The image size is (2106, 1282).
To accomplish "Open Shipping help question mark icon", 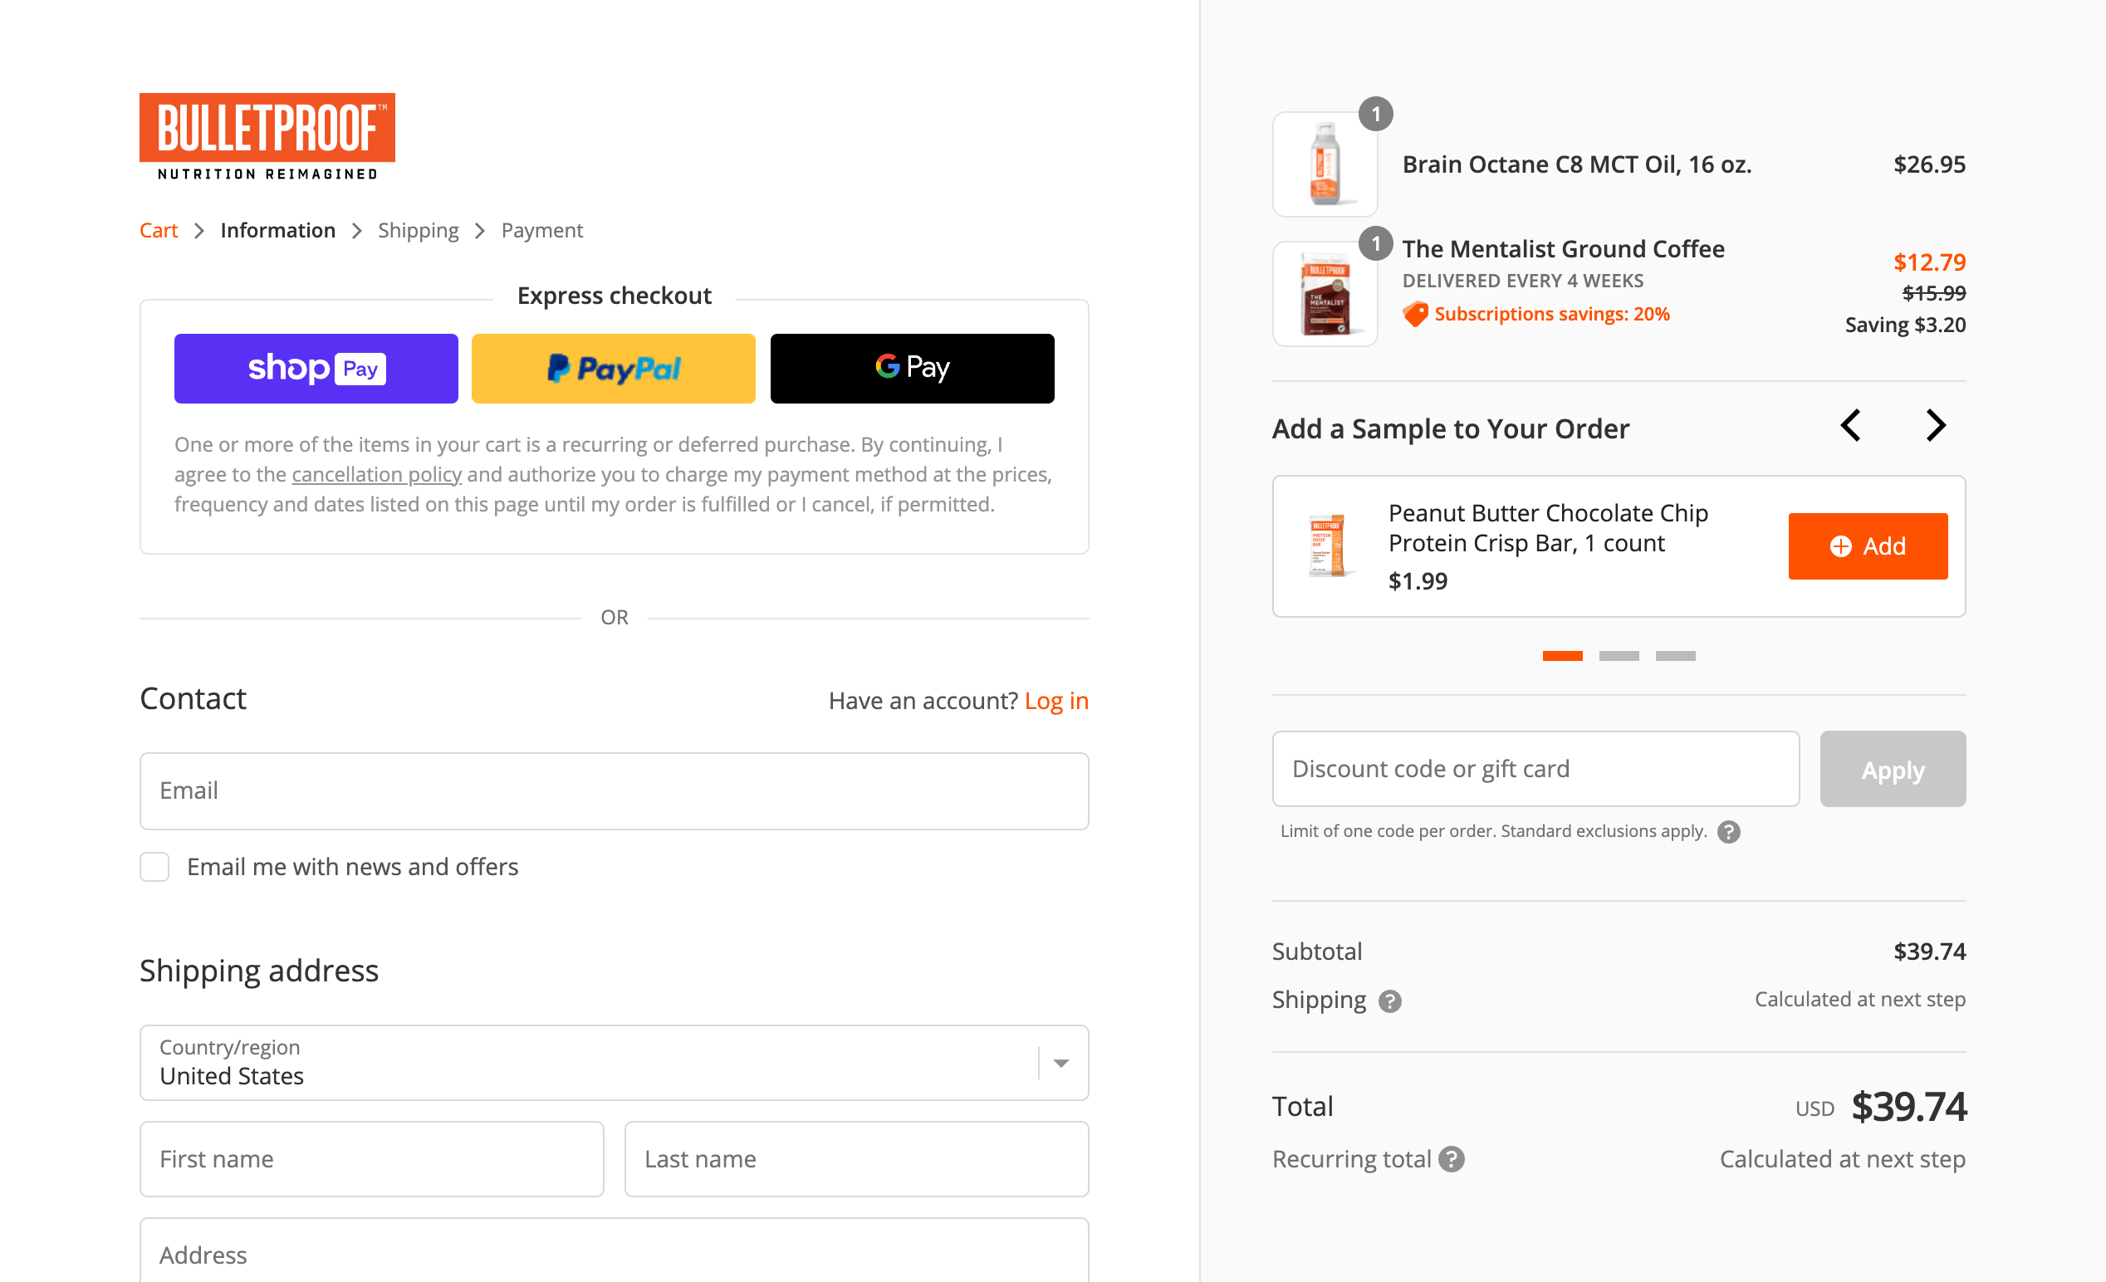I will coord(1390,1001).
